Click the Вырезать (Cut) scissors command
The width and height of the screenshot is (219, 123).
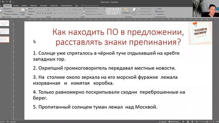[x=7, y=9]
